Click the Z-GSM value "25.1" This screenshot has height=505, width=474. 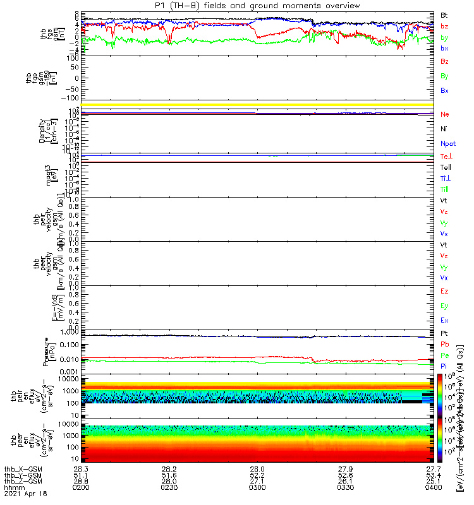coord(434,481)
